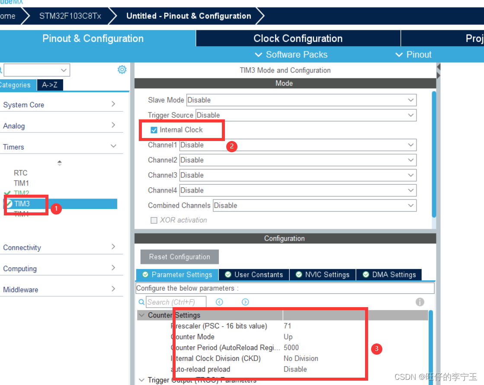Click the Mode panel vertical scrollbar
The height and width of the screenshot is (385, 484).
434,154
